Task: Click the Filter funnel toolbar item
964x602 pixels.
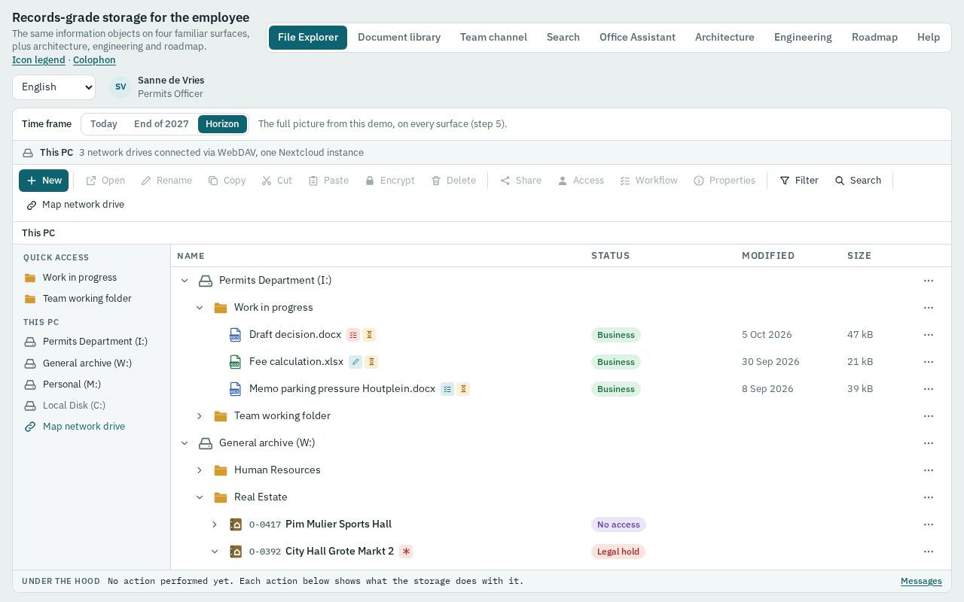Action: point(799,181)
